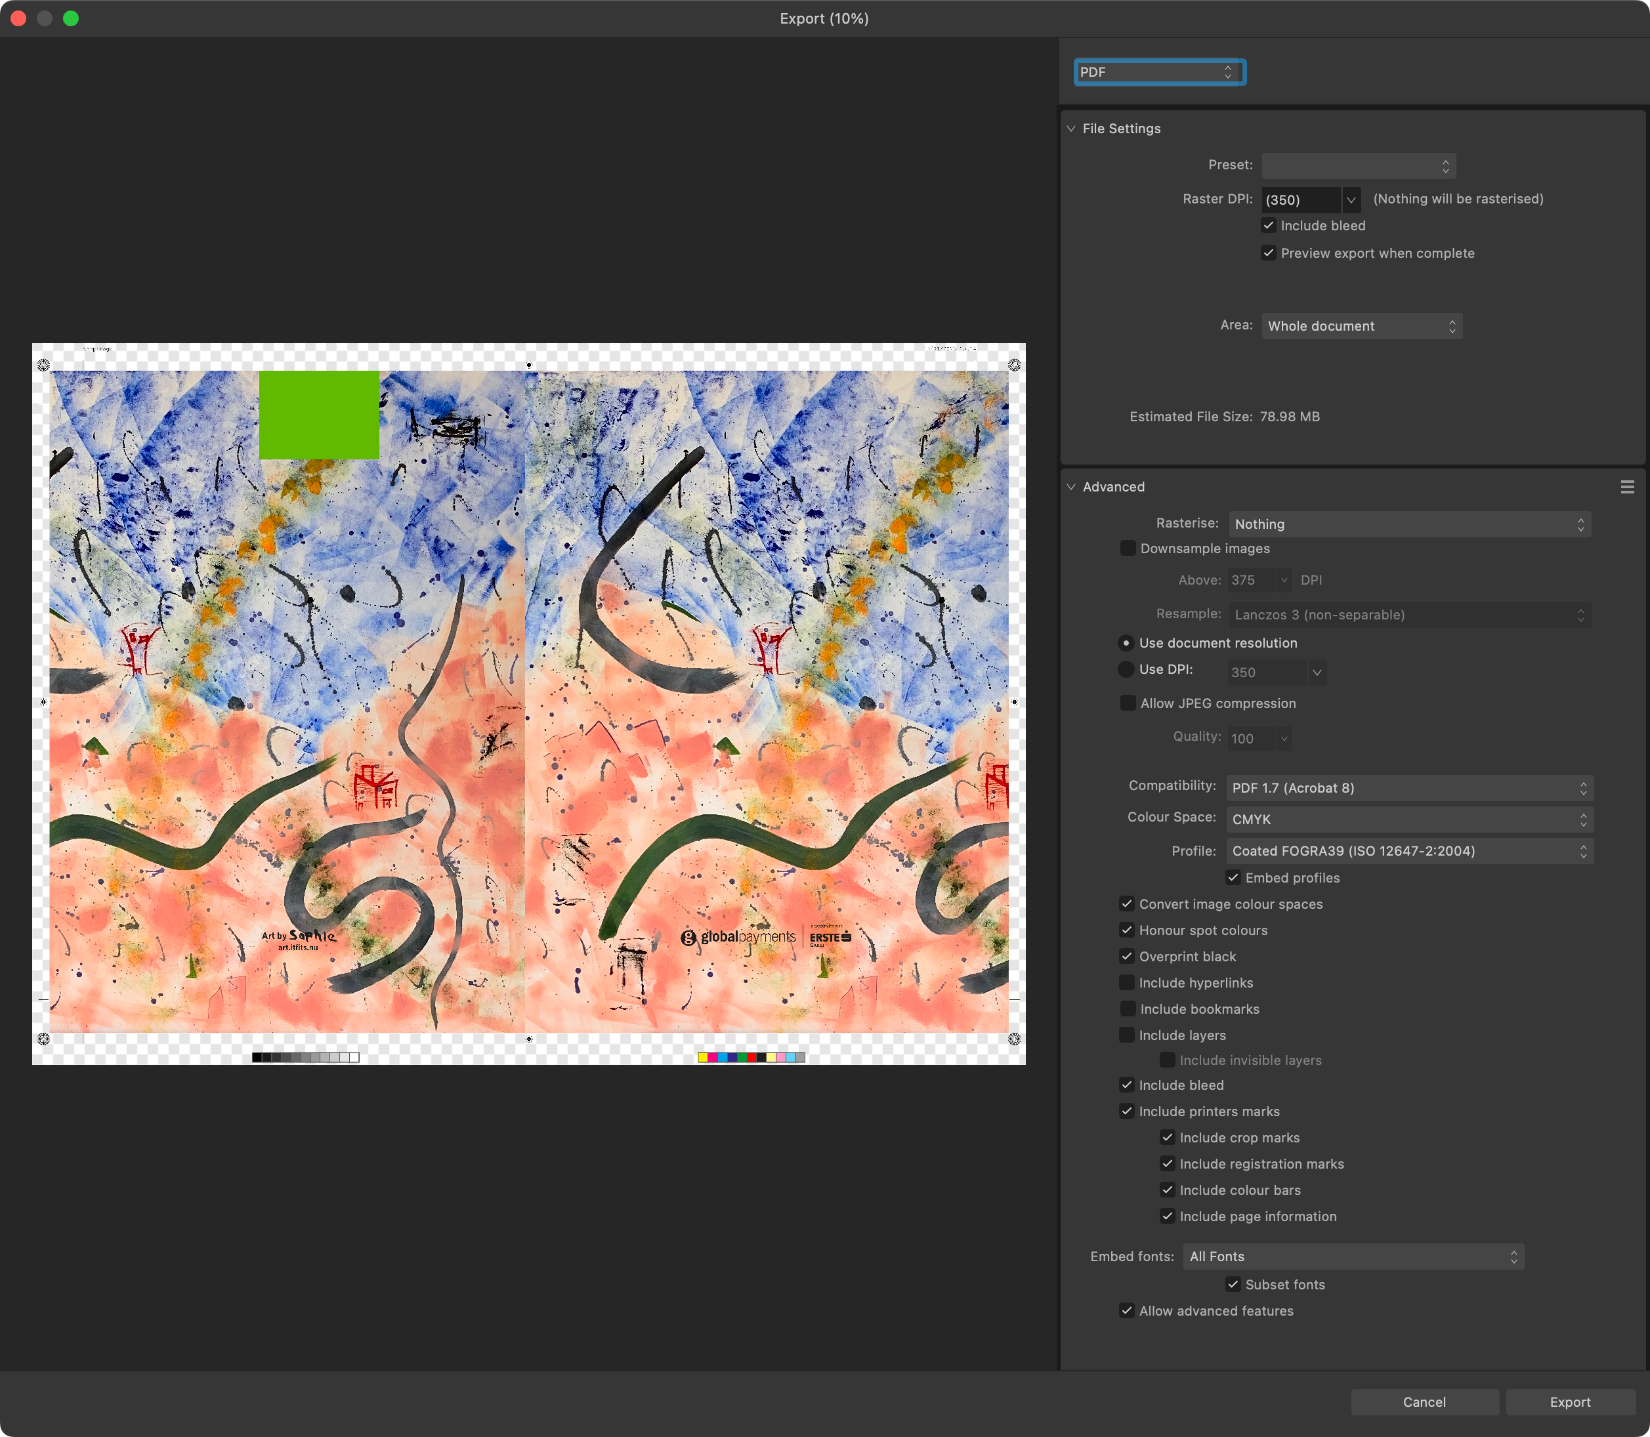
Task: Click the greyscale colour bar in preview
Action: pos(306,1057)
